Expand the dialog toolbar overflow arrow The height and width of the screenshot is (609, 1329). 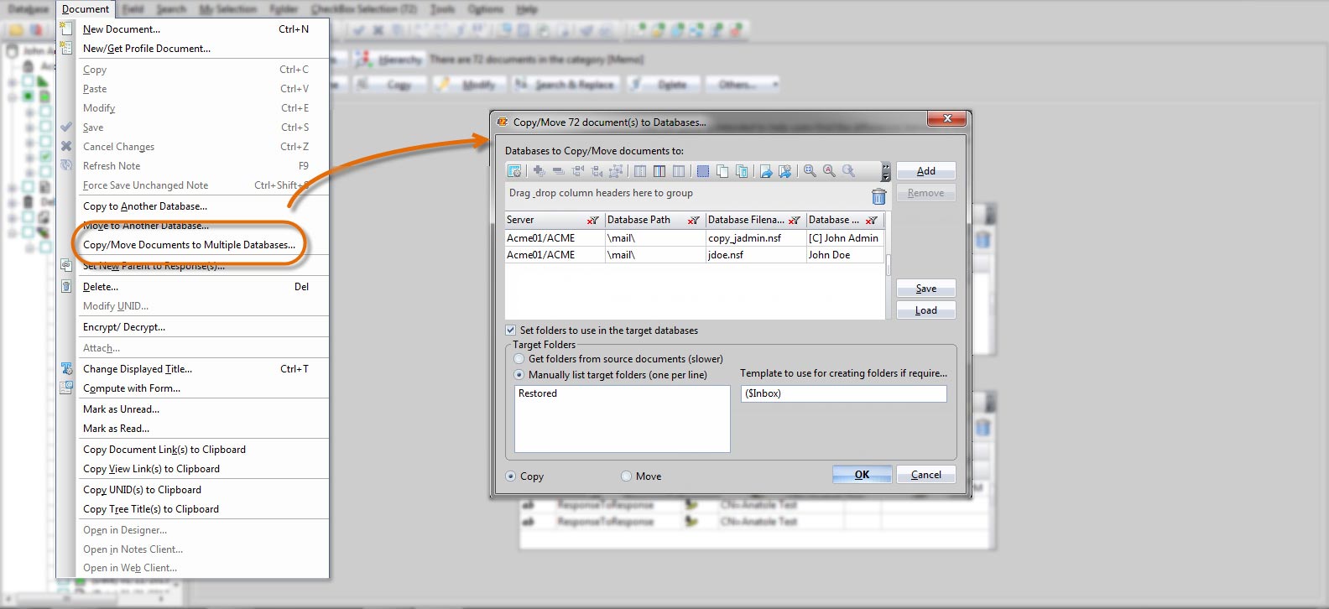click(x=886, y=172)
